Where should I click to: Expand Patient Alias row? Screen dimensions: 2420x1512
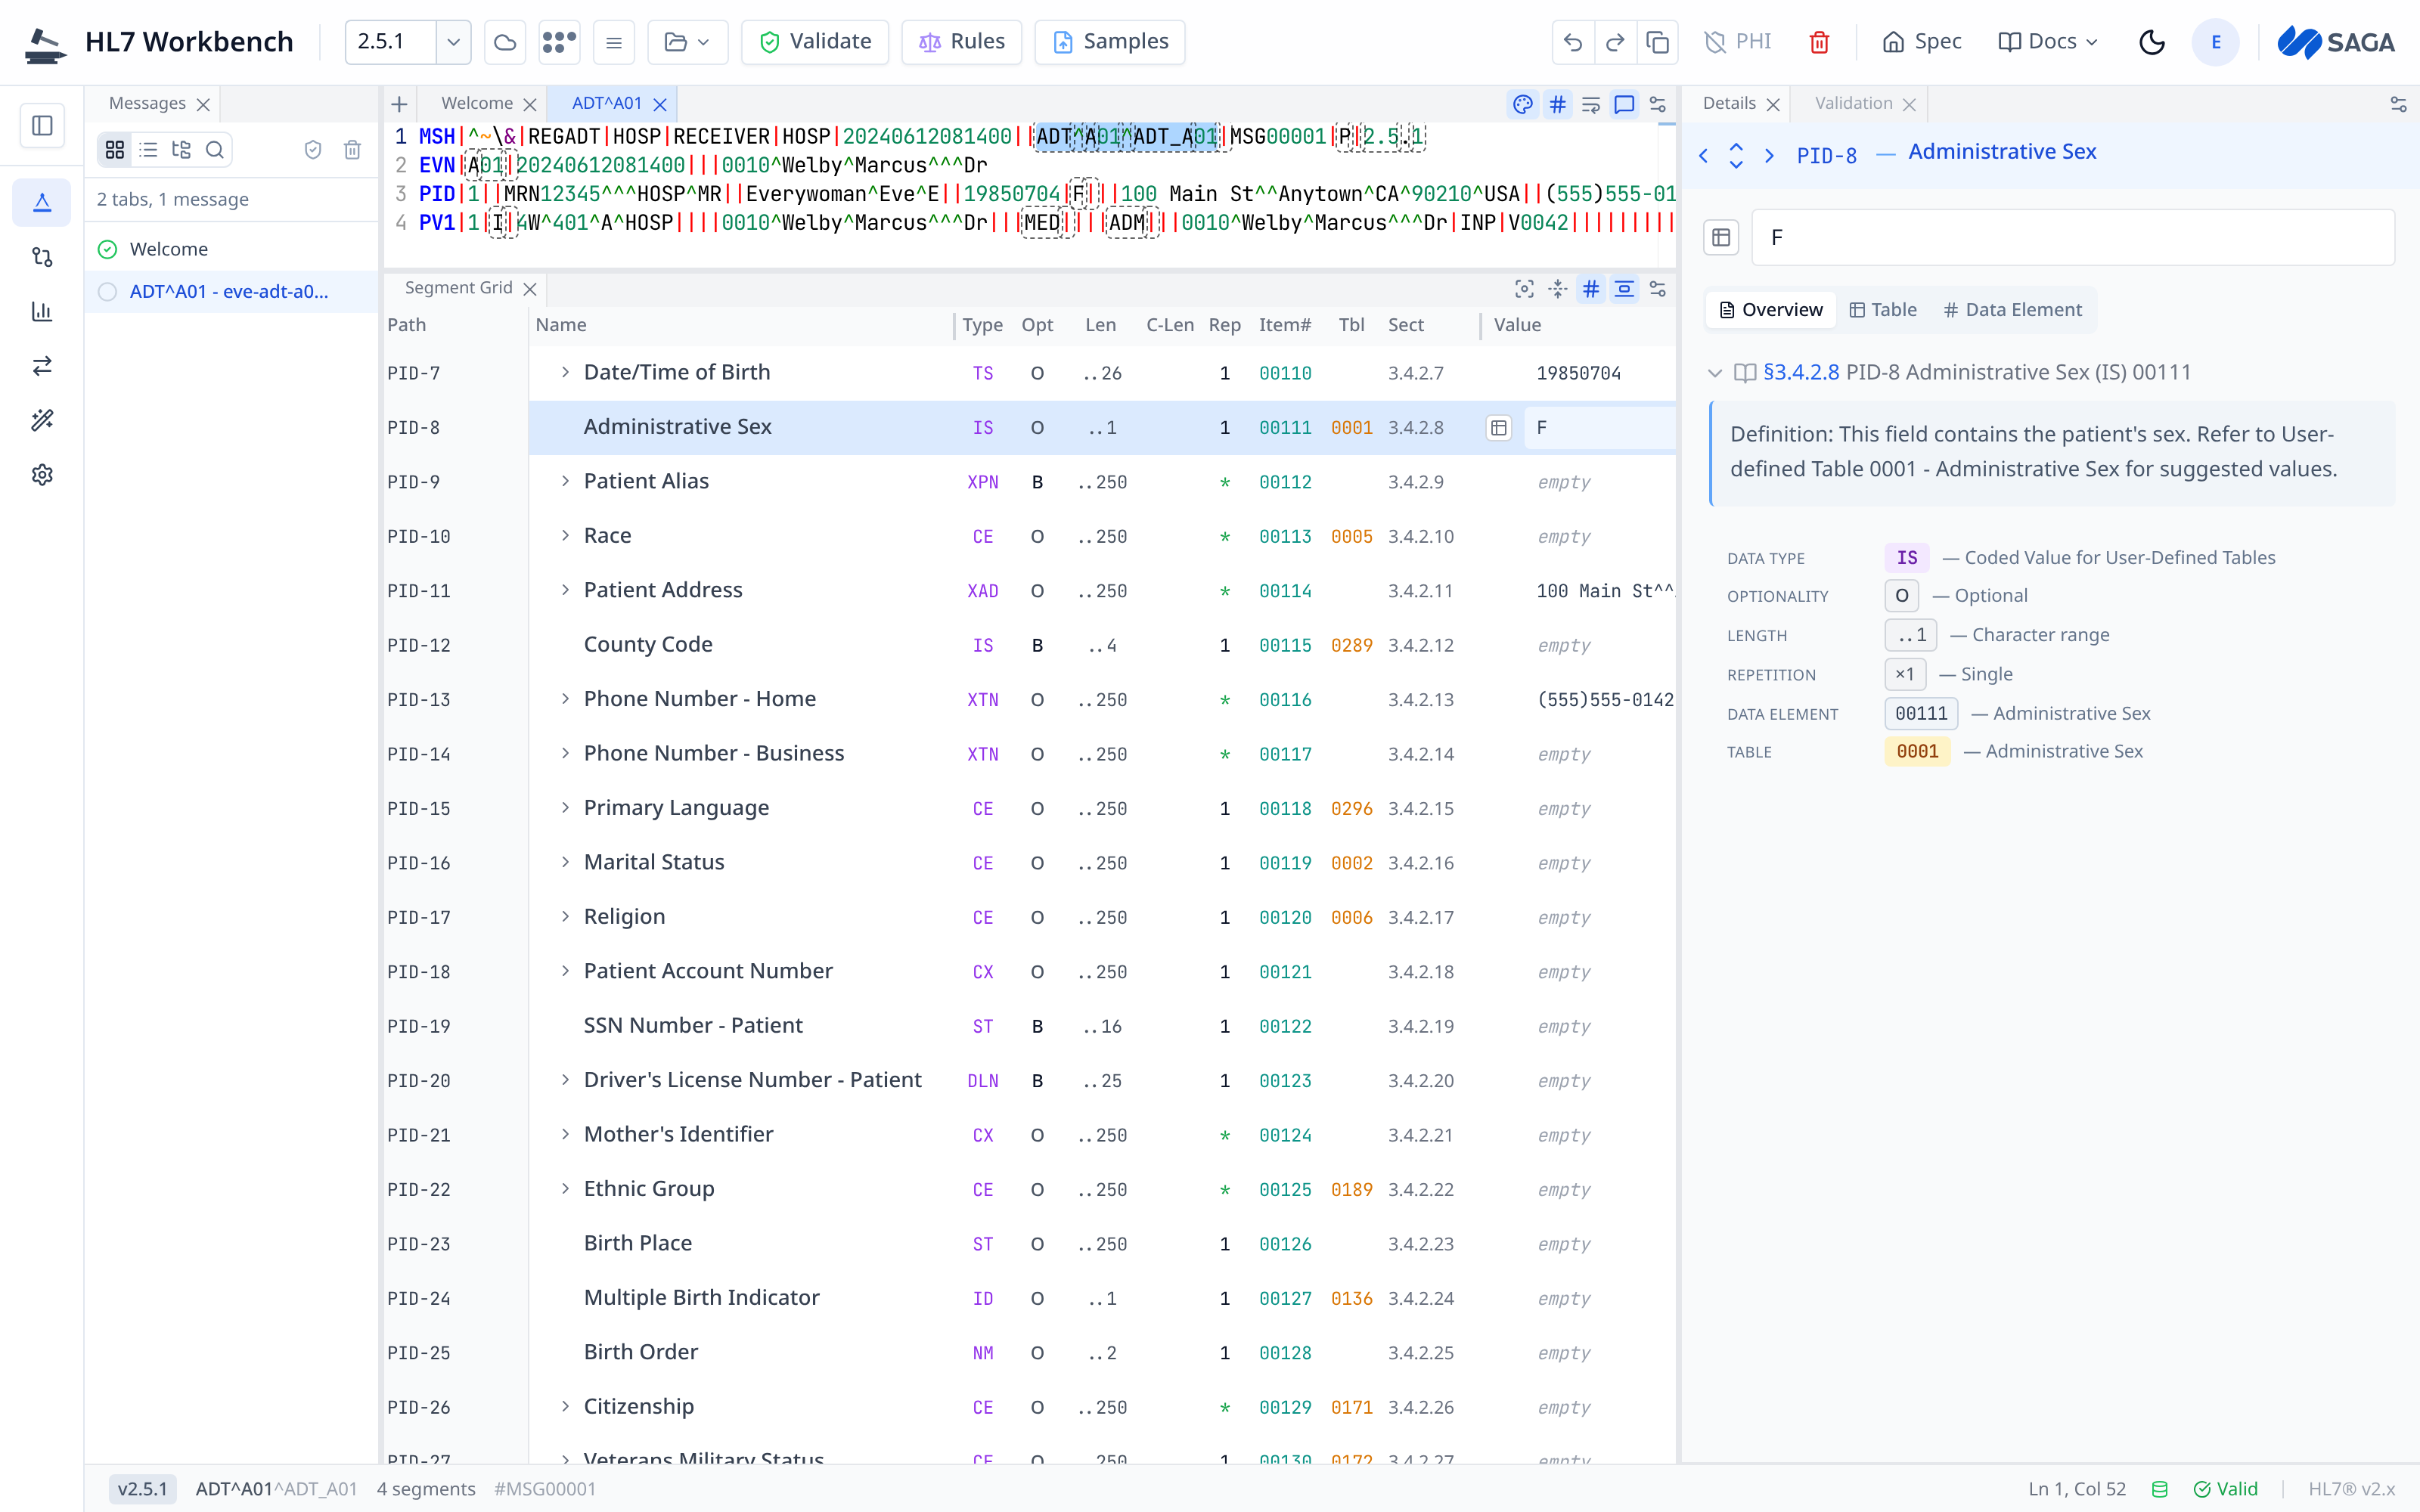pos(565,482)
